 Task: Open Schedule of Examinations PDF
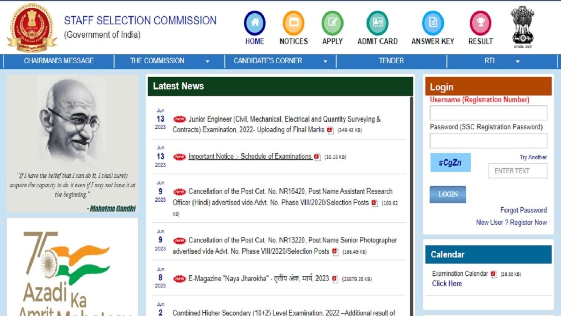click(x=317, y=157)
